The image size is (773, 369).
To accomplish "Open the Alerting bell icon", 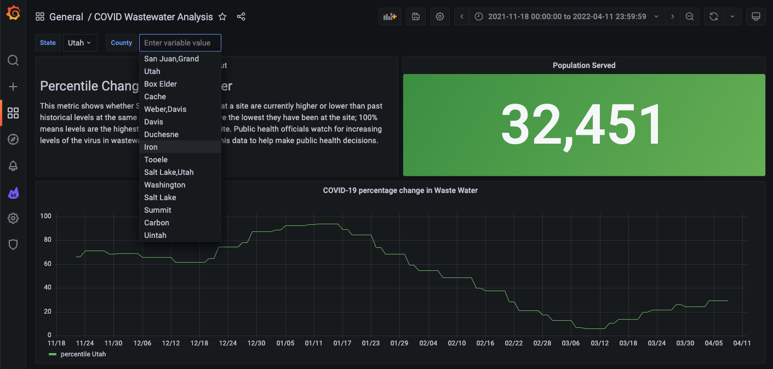I will (13, 166).
